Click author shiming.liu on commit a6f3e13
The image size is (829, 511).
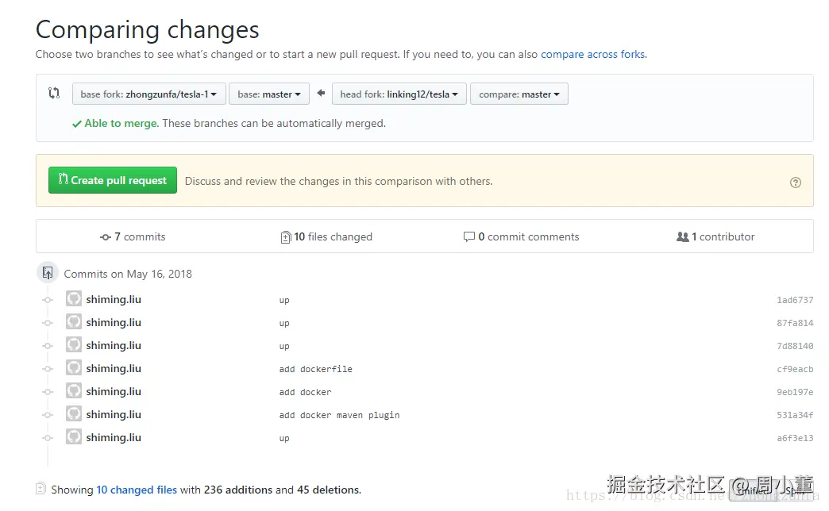click(x=114, y=437)
